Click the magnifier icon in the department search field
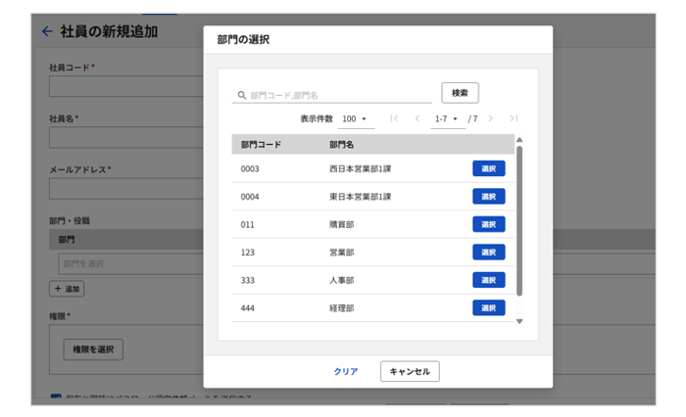The height and width of the screenshot is (417, 686). pos(241,95)
